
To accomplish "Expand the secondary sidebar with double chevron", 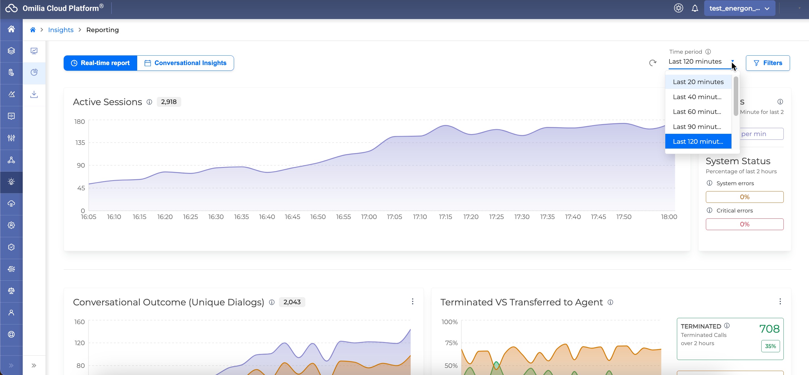I will click(34, 365).
